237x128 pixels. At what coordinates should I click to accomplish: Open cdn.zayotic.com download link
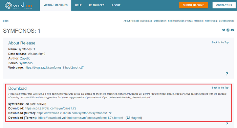point(50,108)
